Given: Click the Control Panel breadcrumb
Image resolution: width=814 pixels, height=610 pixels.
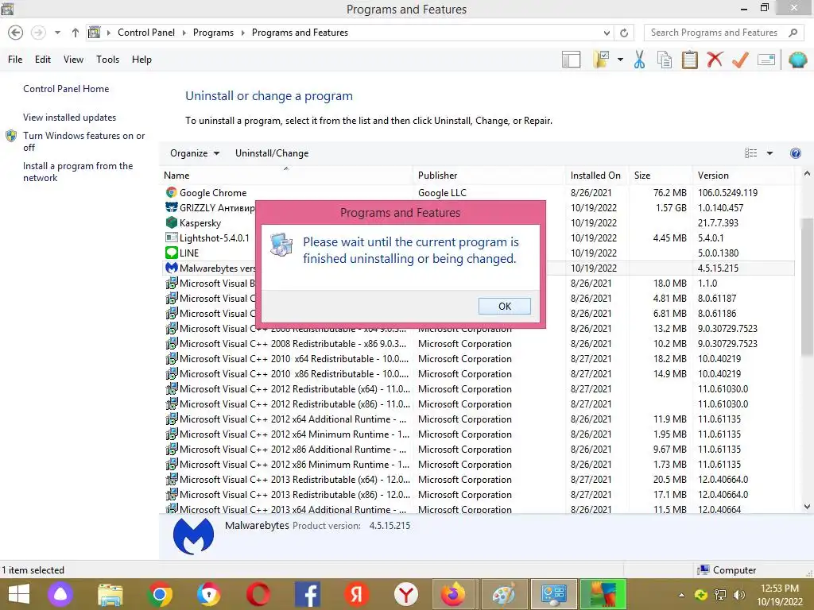Looking at the screenshot, I should tap(146, 32).
